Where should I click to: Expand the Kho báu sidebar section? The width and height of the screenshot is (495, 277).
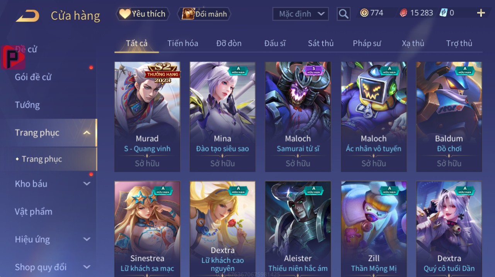pyautogui.click(x=87, y=184)
